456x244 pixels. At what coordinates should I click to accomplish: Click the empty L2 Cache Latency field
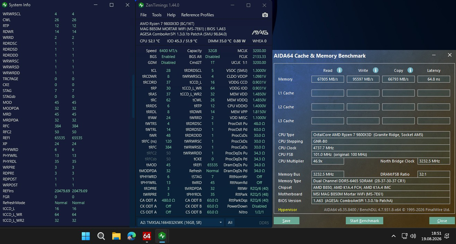434,107
